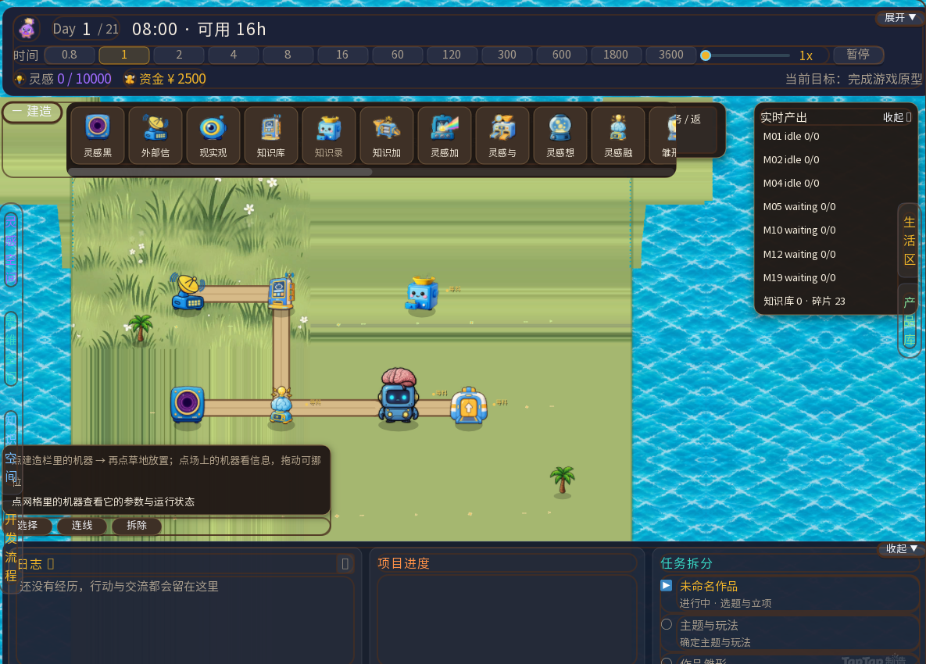Viewport: 926px width, 664px height.
Task: Click the blue box robot on the field
Action: (422, 294)
